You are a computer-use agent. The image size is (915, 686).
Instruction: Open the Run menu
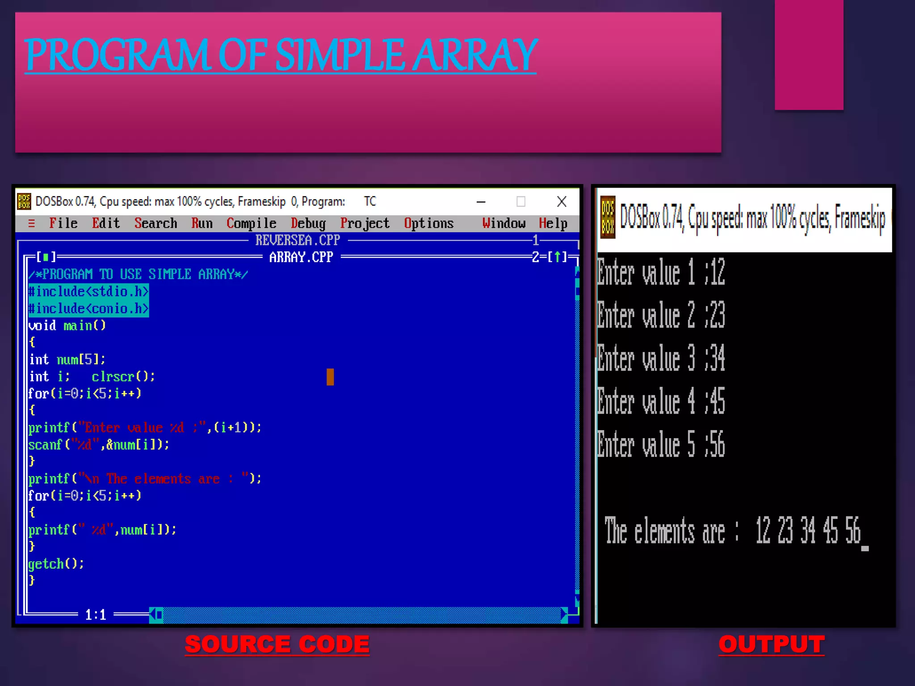[202, 223]
